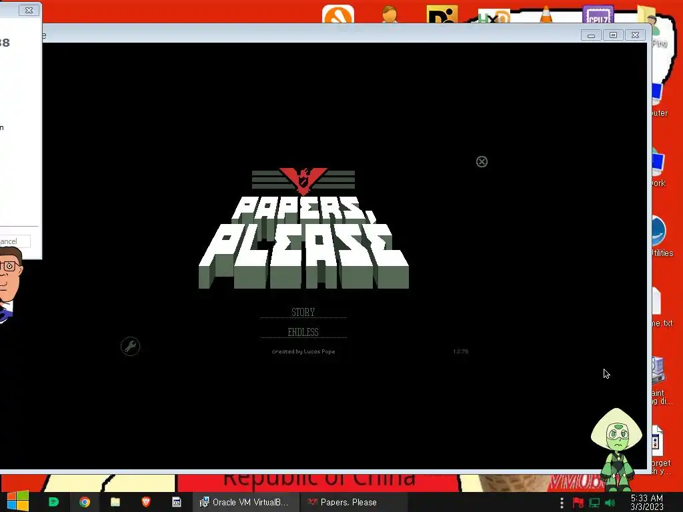Click the Peridot desktop mascot character

click(616, 450)
